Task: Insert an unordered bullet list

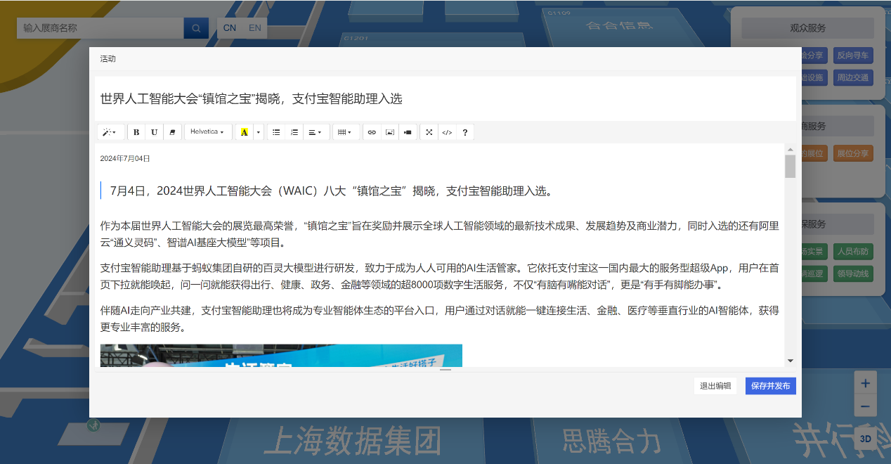Action: click(x=276, y=132)
